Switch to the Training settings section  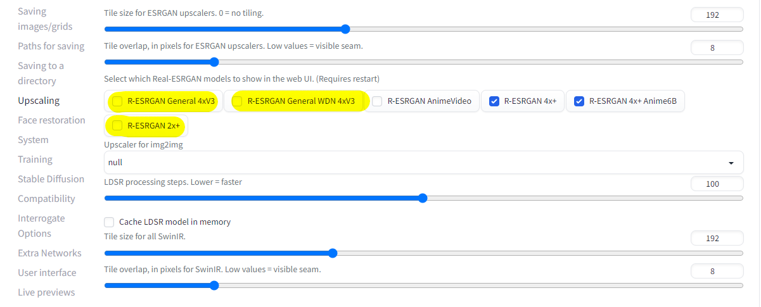(35, 160)
